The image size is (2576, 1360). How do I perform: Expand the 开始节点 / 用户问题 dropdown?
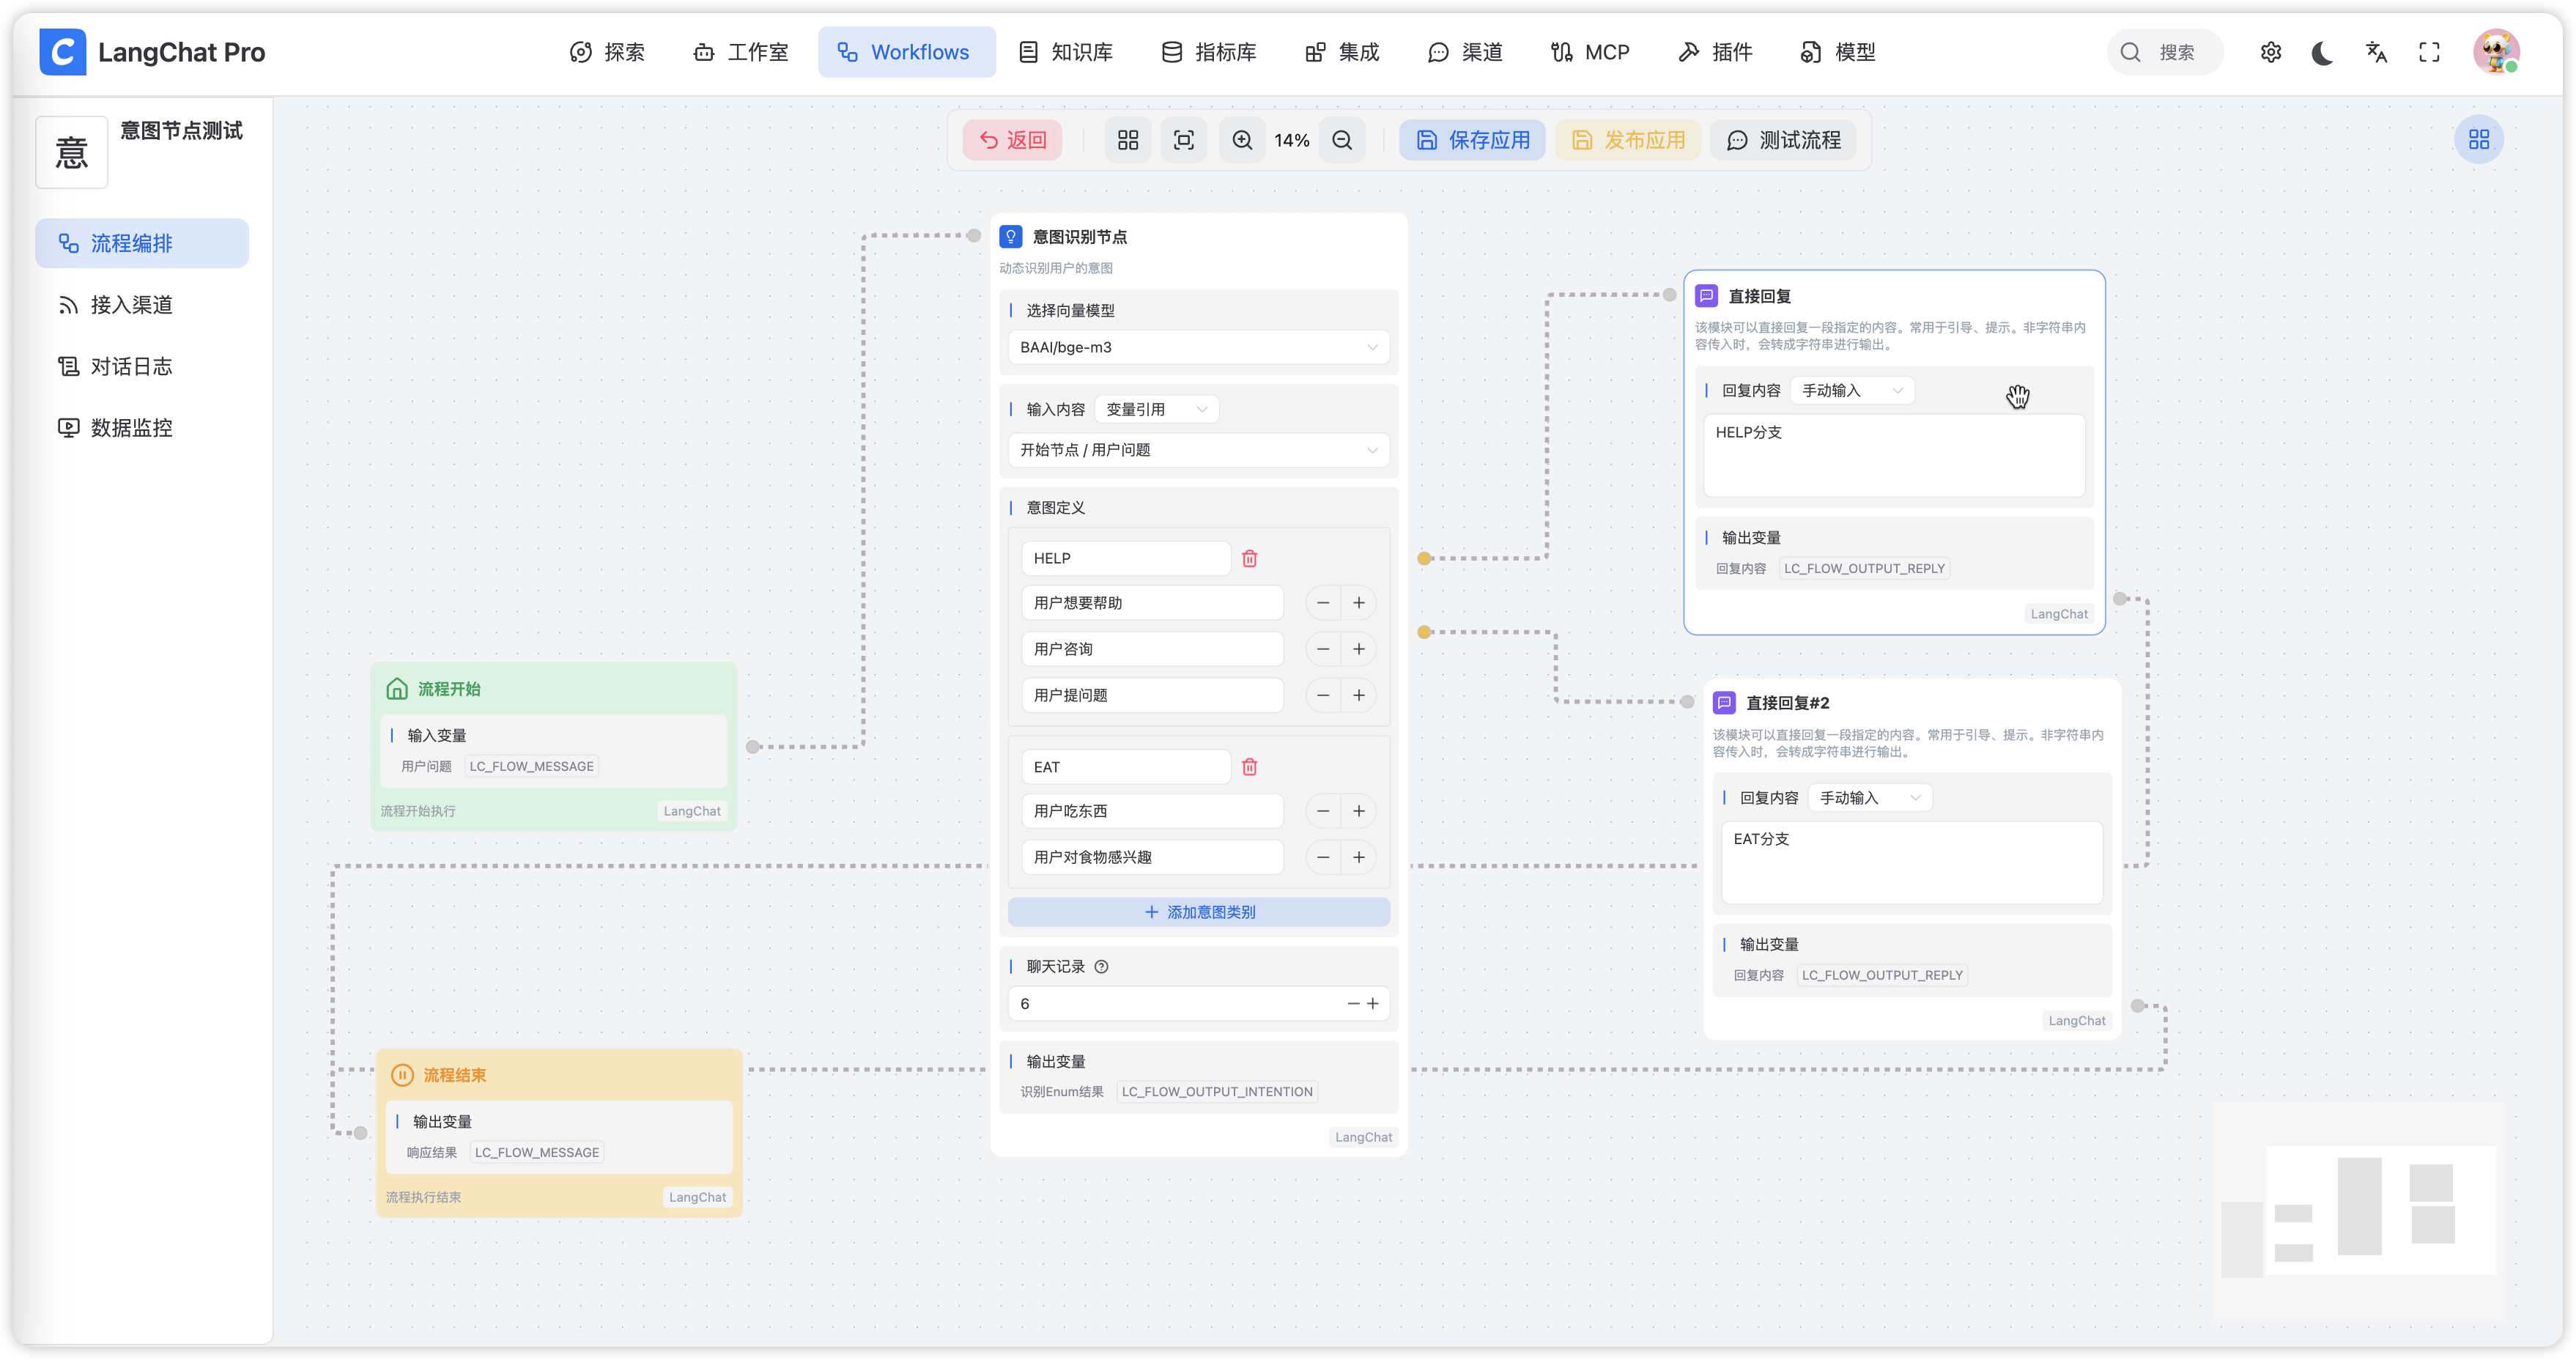coord(1198,450)
